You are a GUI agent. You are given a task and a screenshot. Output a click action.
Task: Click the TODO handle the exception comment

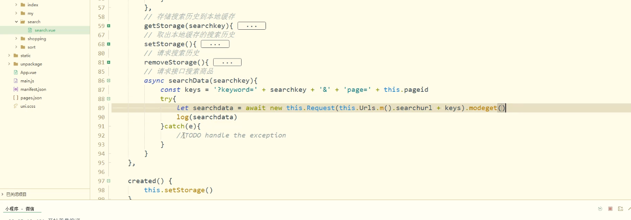click(231, 135)
